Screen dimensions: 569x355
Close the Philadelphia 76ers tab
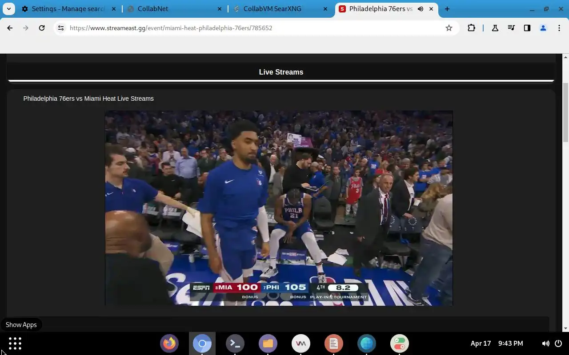pos(431,9)
